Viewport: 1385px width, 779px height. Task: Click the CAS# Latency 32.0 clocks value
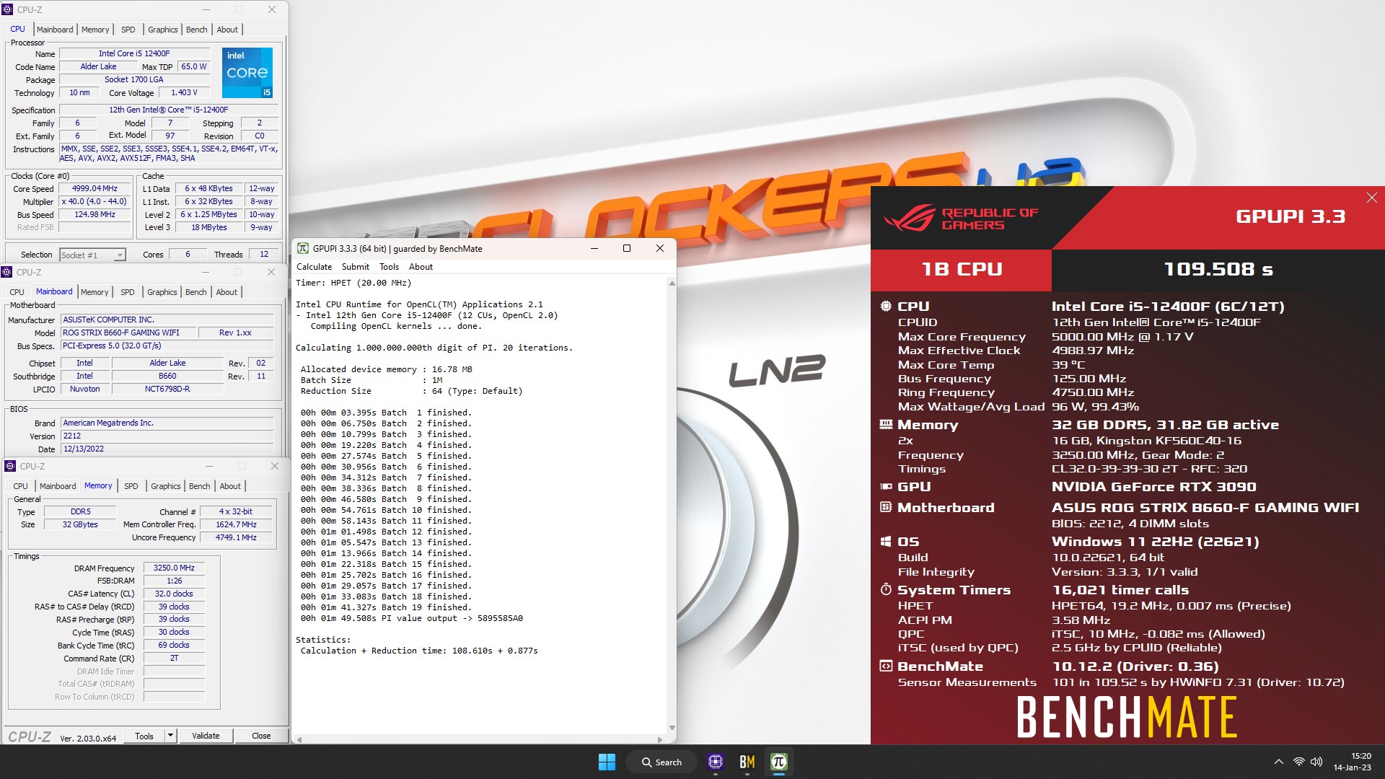[174, 594]
